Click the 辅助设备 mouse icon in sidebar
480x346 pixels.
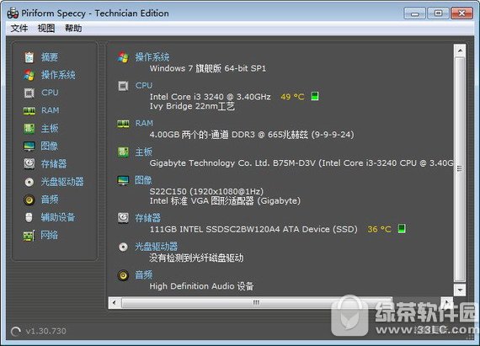29,217
